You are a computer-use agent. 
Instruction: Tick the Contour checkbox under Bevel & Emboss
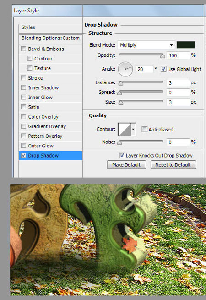tap(30, 58)
